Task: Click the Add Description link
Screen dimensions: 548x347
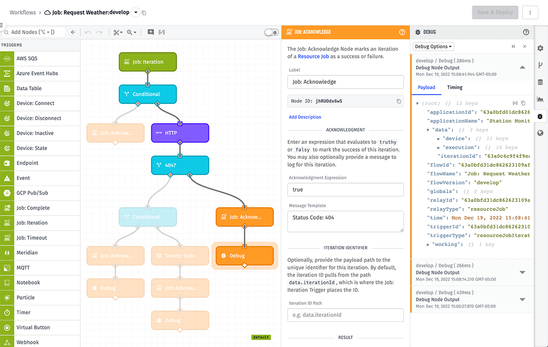Action: pos(305,117)
